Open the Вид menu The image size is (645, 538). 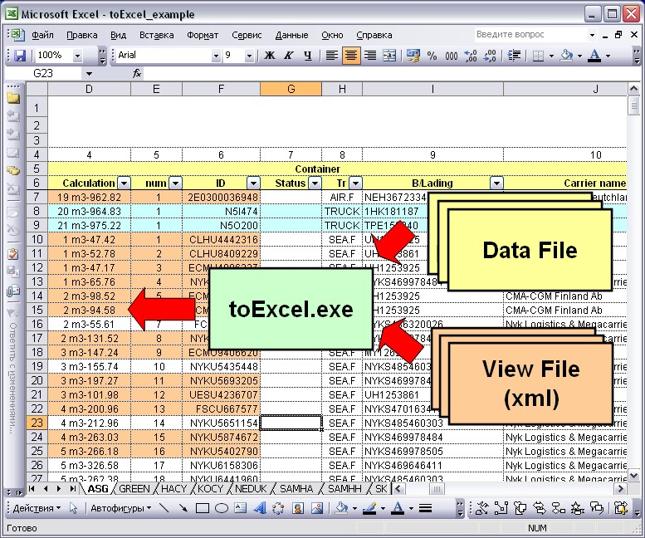(x=118, y=35)
